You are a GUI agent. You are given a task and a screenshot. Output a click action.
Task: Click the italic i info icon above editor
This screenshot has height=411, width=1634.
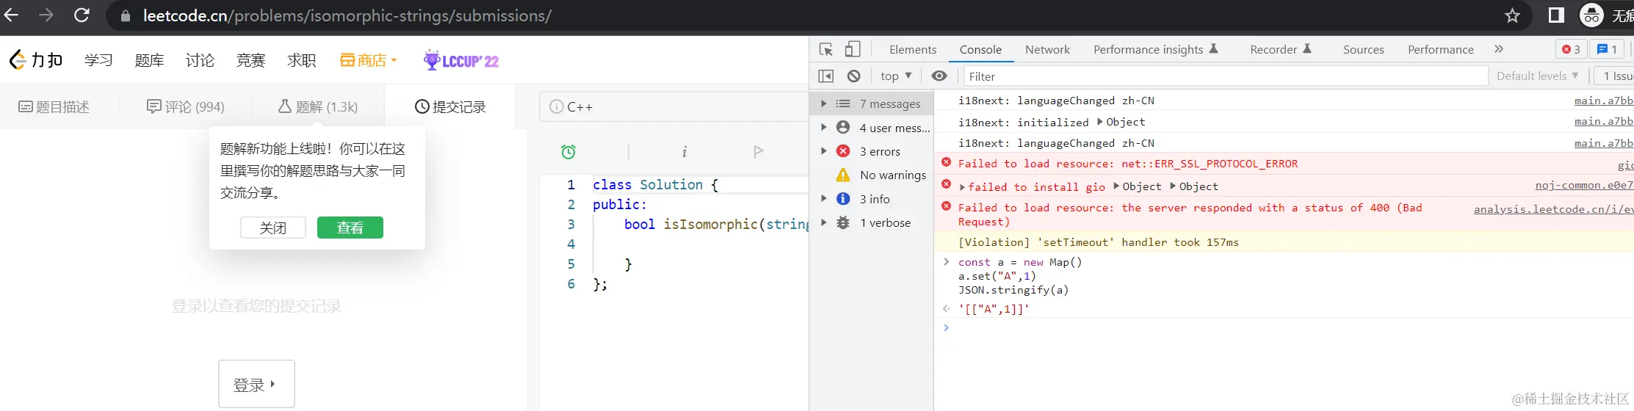pyautogui.click(x=684, y=151)
